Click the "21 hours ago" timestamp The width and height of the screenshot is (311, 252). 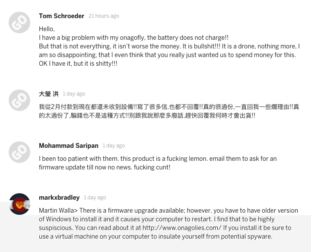pyautogui.click(x=104, y=16)
